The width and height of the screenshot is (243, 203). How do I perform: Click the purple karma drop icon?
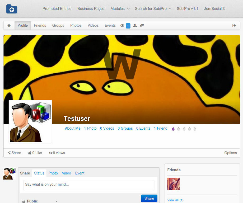click(173, 129)
